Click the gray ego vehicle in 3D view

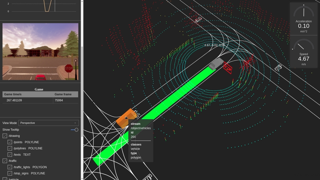216,63
